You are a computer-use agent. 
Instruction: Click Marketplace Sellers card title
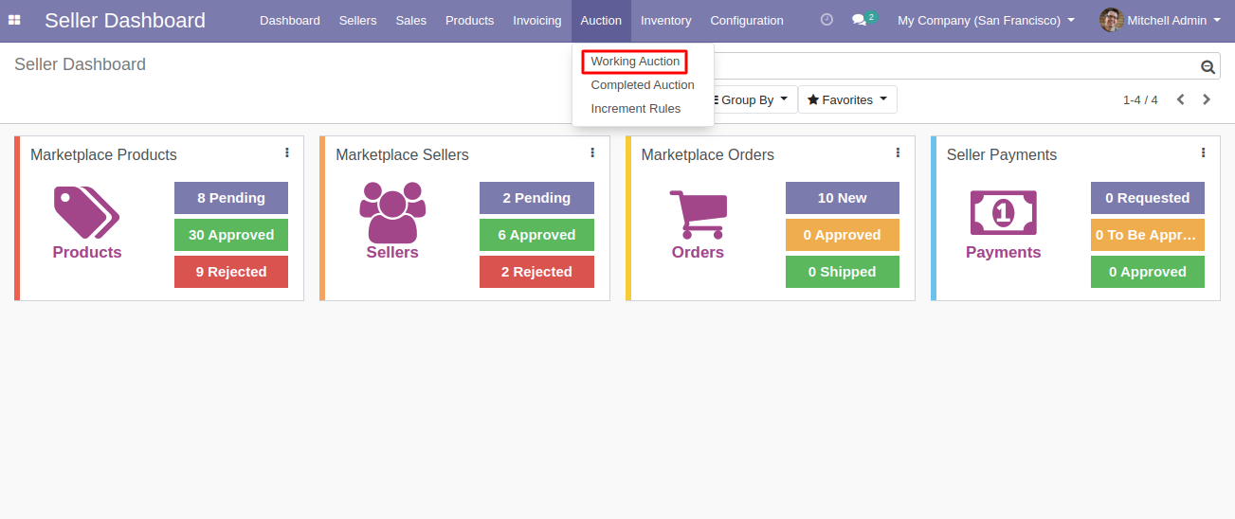(x=402, y=154)
